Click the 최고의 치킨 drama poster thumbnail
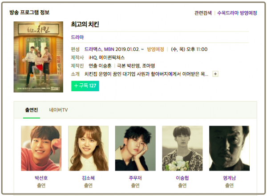The width and height of the screenshot is (267, 196). (x=38, y=57)
